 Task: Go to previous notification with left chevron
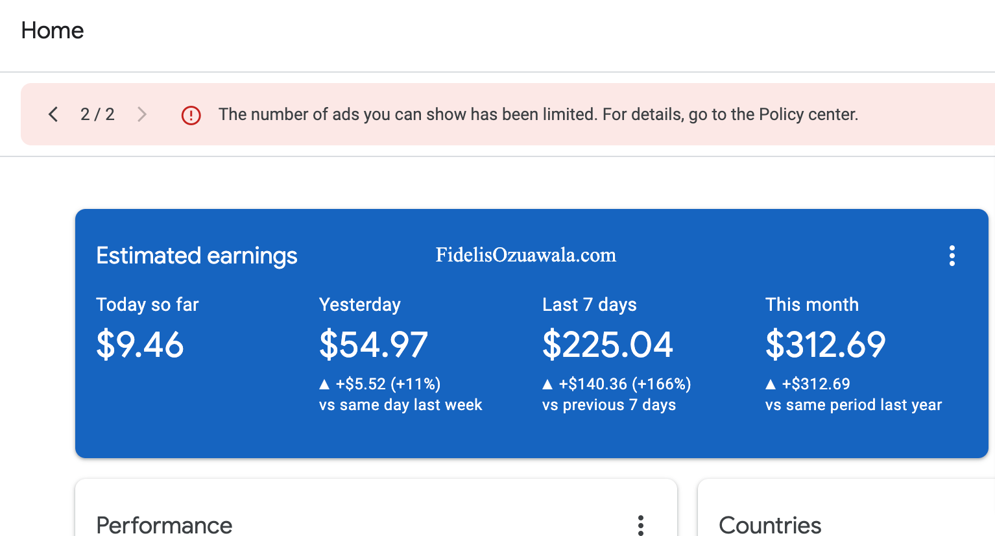[53, 115]
